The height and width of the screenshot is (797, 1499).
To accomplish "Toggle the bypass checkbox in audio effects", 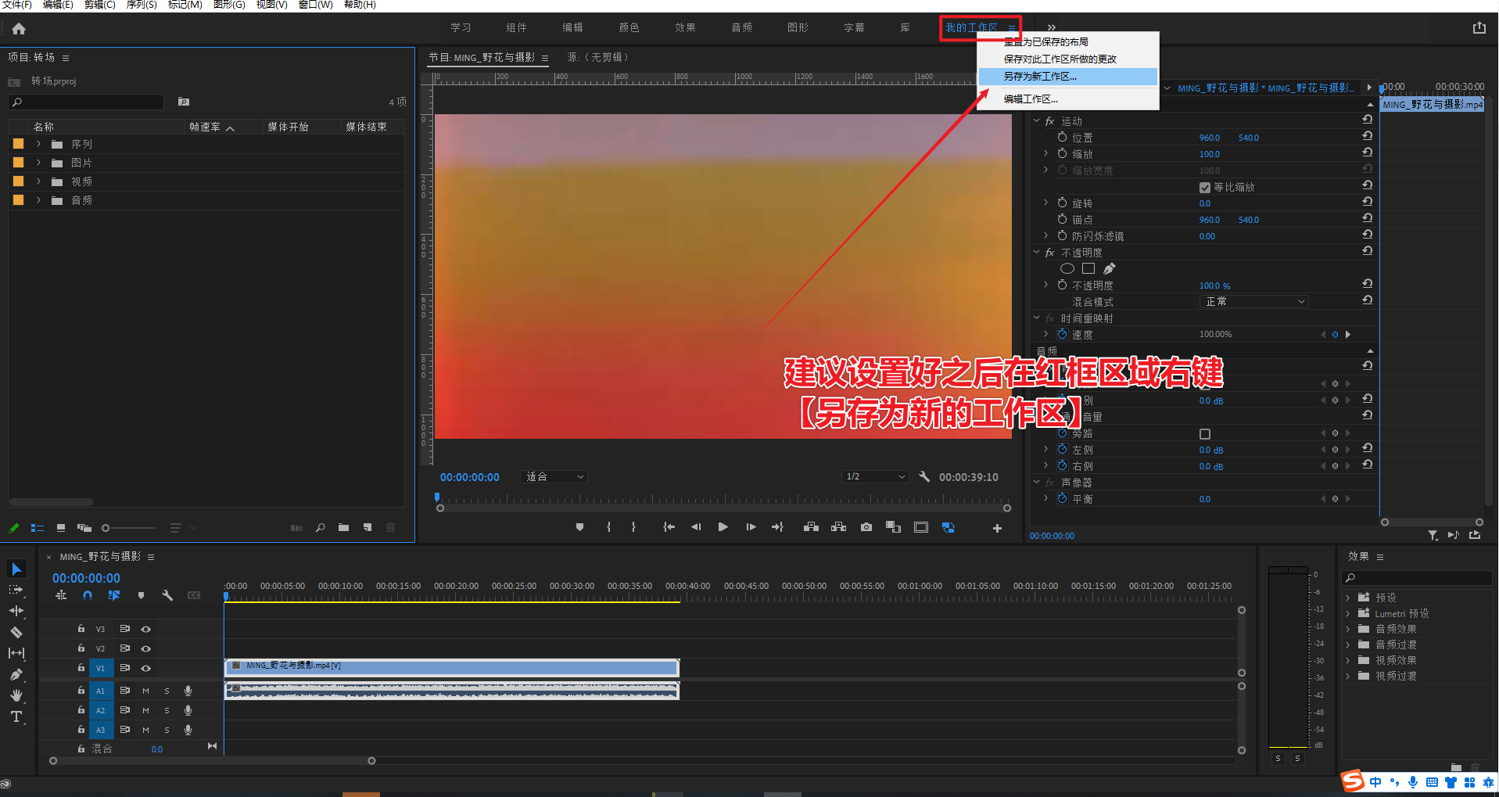I will tap(1205, 434).
